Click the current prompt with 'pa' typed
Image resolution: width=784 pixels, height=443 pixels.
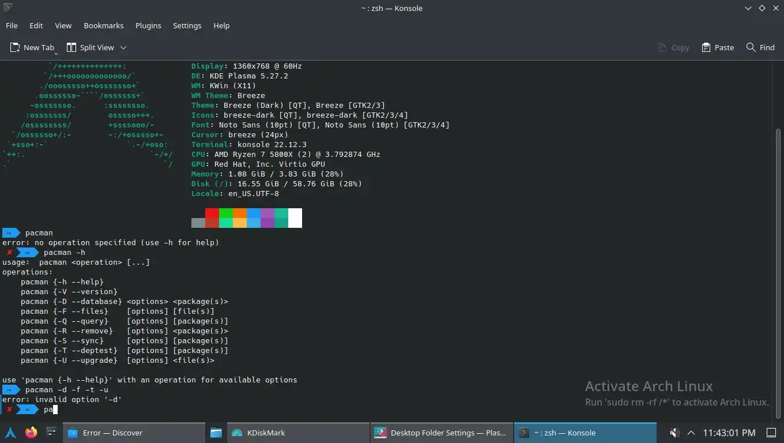pos(30,409)
